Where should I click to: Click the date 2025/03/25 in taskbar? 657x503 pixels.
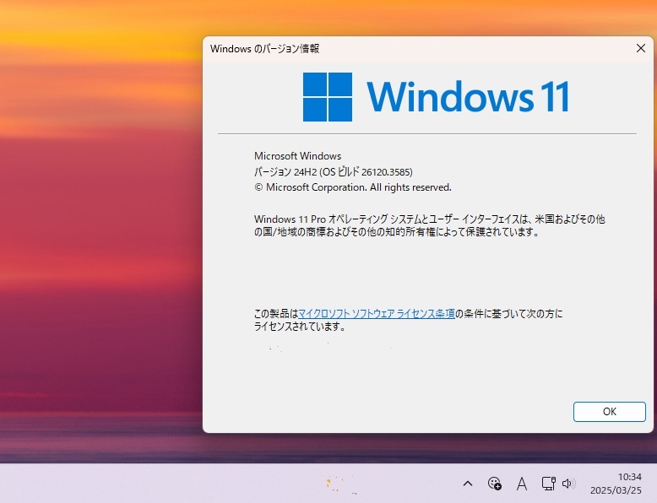[616, 490]
